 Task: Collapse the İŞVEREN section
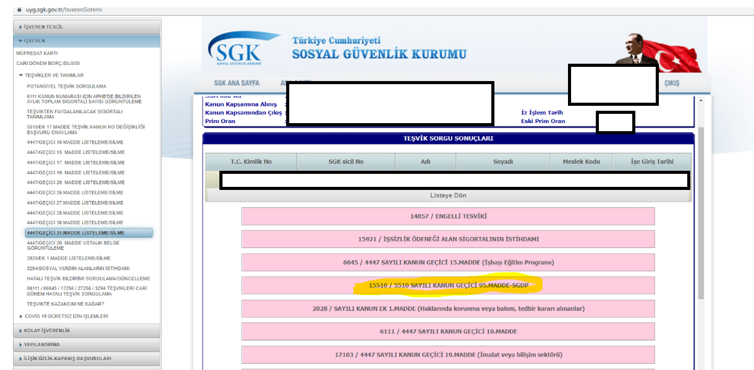(x=87, y=41)
